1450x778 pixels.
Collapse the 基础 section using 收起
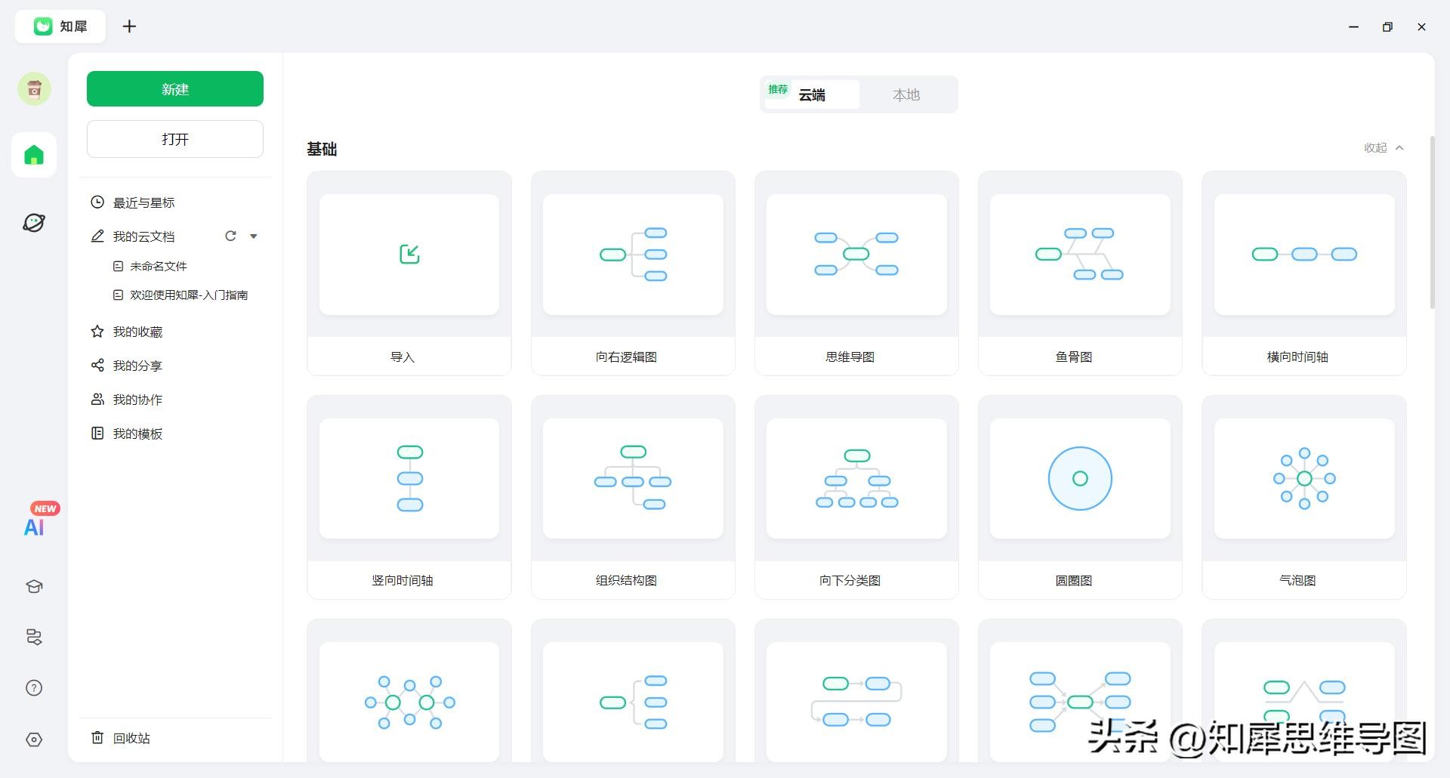(1383, 148)
